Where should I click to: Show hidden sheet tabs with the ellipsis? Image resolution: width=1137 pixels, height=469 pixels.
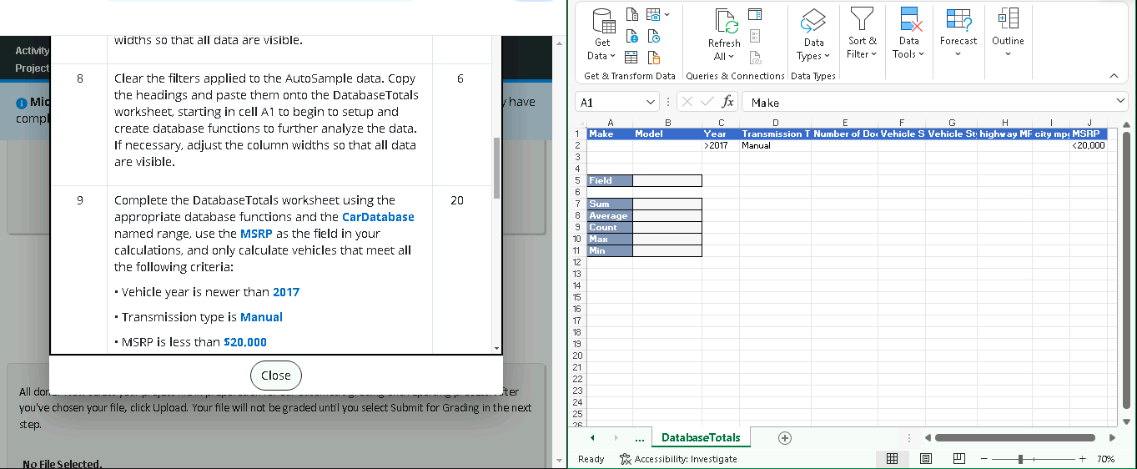coord(639,438)
